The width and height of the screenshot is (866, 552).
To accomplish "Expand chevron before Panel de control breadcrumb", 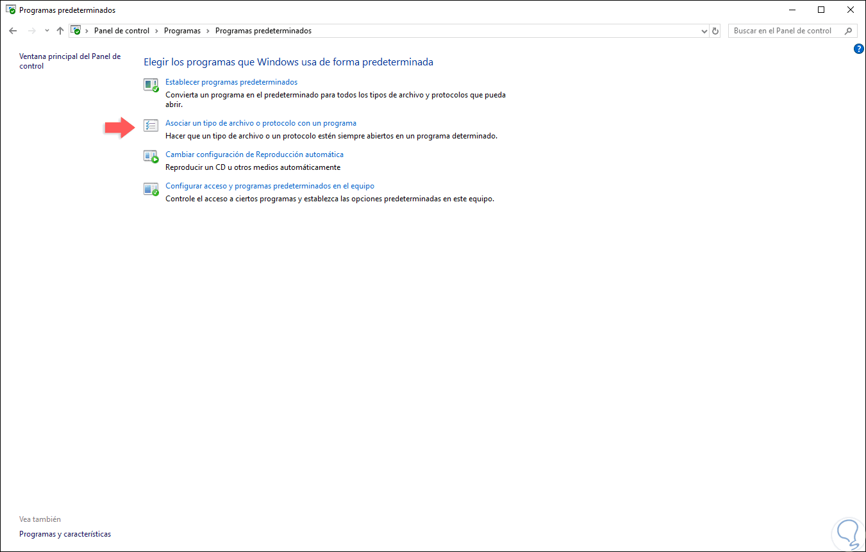I will click(87, 31).
